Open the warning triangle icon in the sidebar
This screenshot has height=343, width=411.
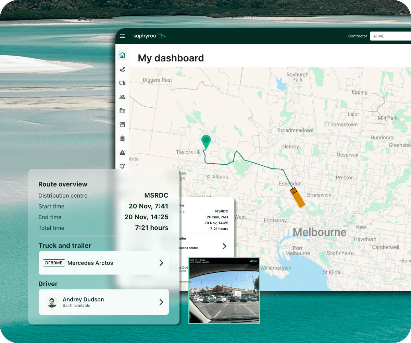[122, 153]
